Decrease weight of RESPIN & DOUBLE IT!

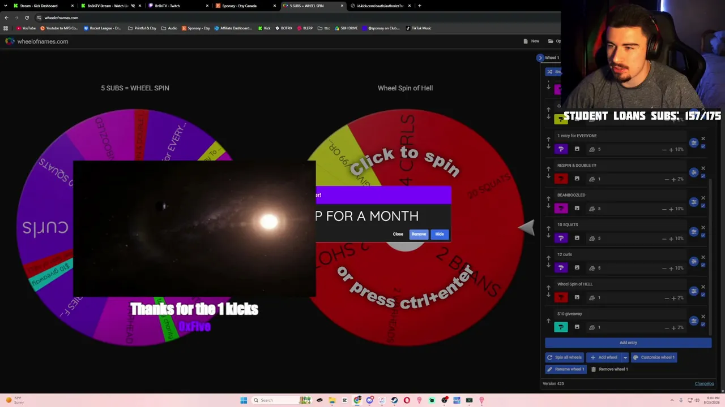tap(667, 179)
